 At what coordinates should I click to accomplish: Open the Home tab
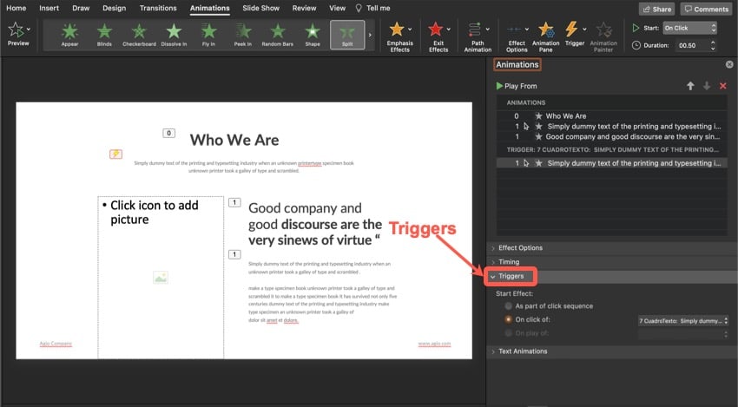click(16, 8)
